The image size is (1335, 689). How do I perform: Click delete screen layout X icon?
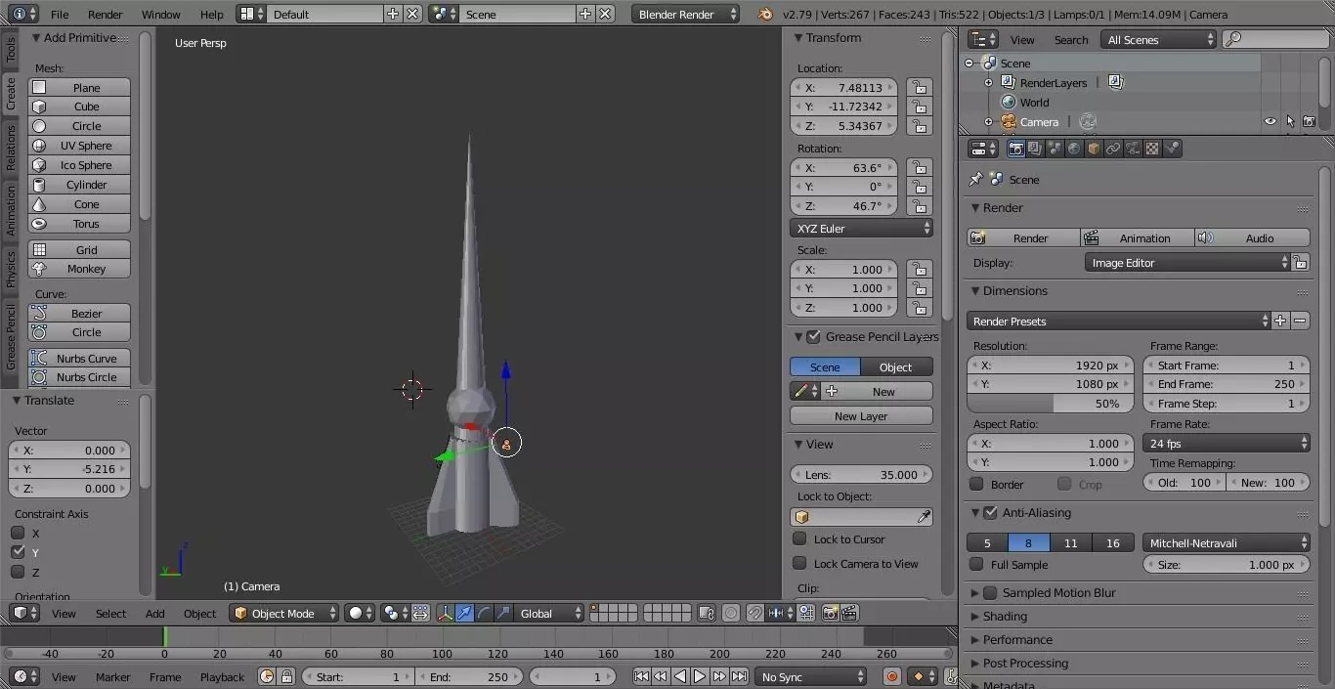point(412,14)
